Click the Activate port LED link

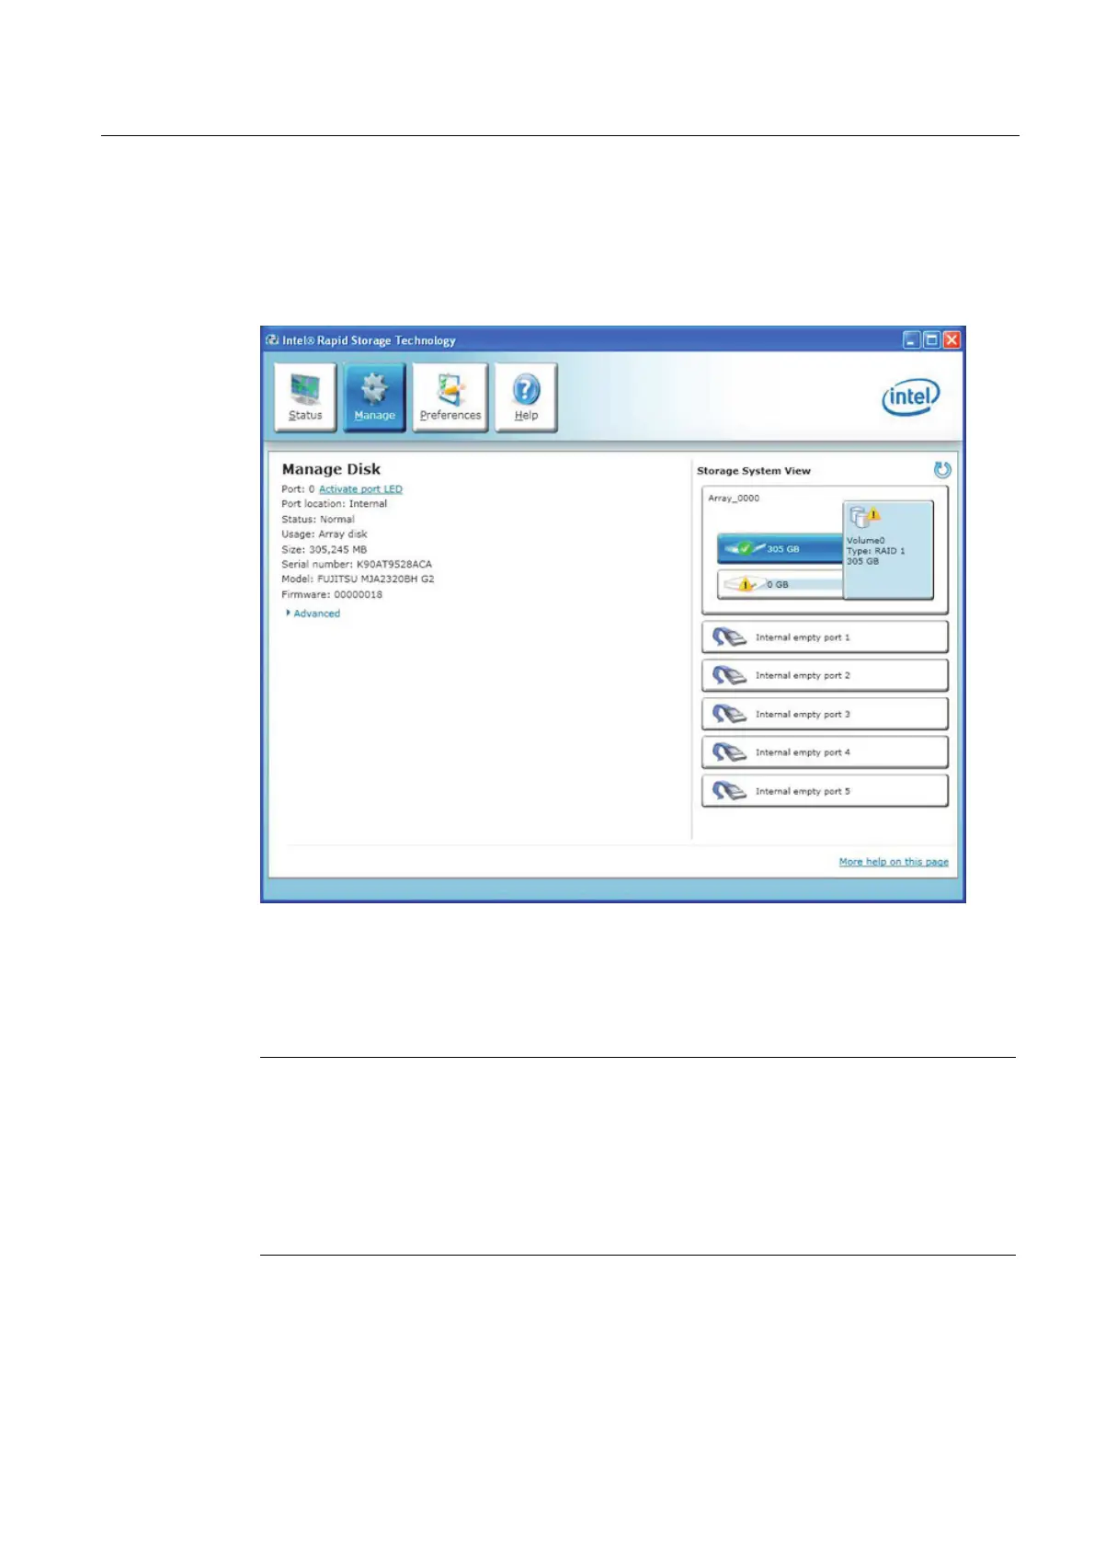(360, 489)
